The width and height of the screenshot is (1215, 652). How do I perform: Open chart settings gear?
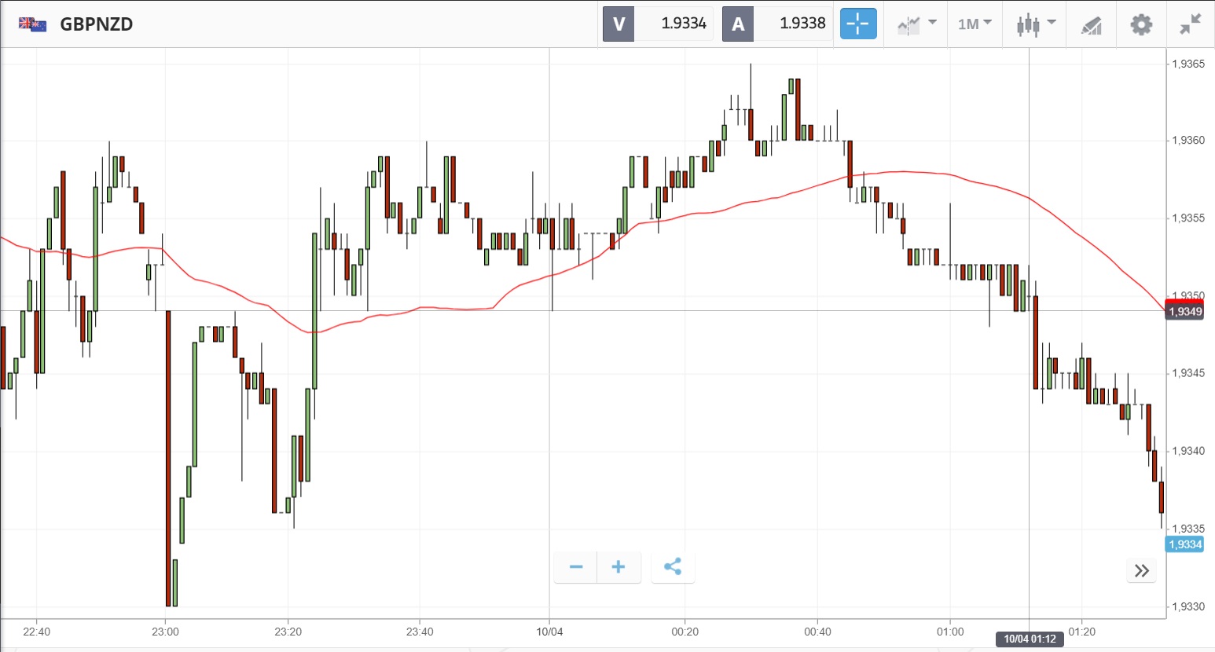[x=1141, y=24]
